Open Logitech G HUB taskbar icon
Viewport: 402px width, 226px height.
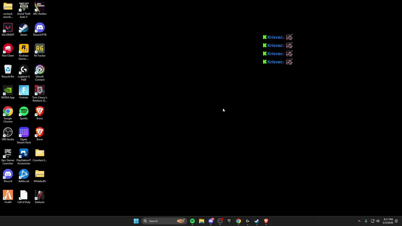tap(247, 221)
